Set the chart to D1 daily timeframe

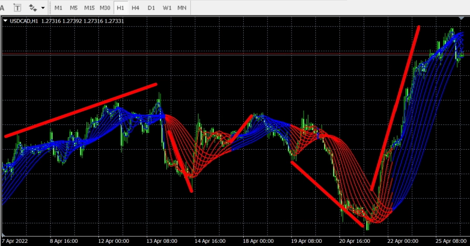pyautogui.click(x=151, y=8)
